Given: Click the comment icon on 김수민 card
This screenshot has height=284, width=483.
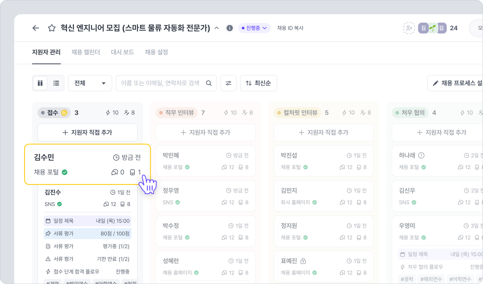Looking at the screenshot, I should [x=114, y=172].
